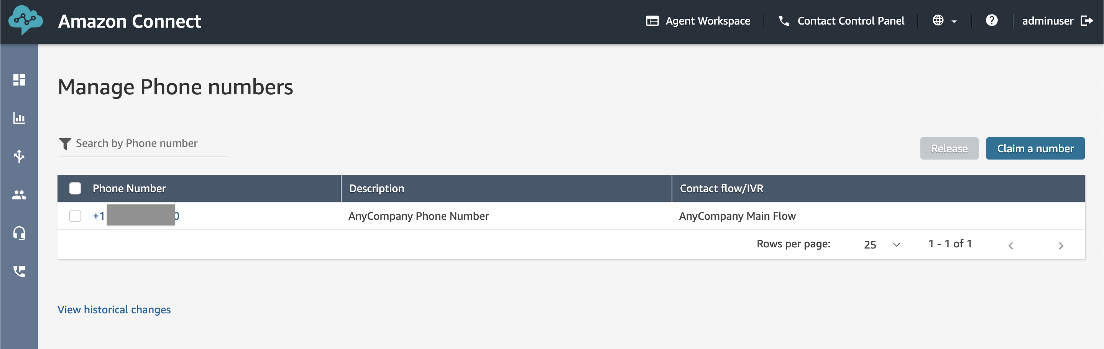Viewport: 1104px width, 349px height.
Task: Open Agent Workspace from header
Action: click(698, 21)
